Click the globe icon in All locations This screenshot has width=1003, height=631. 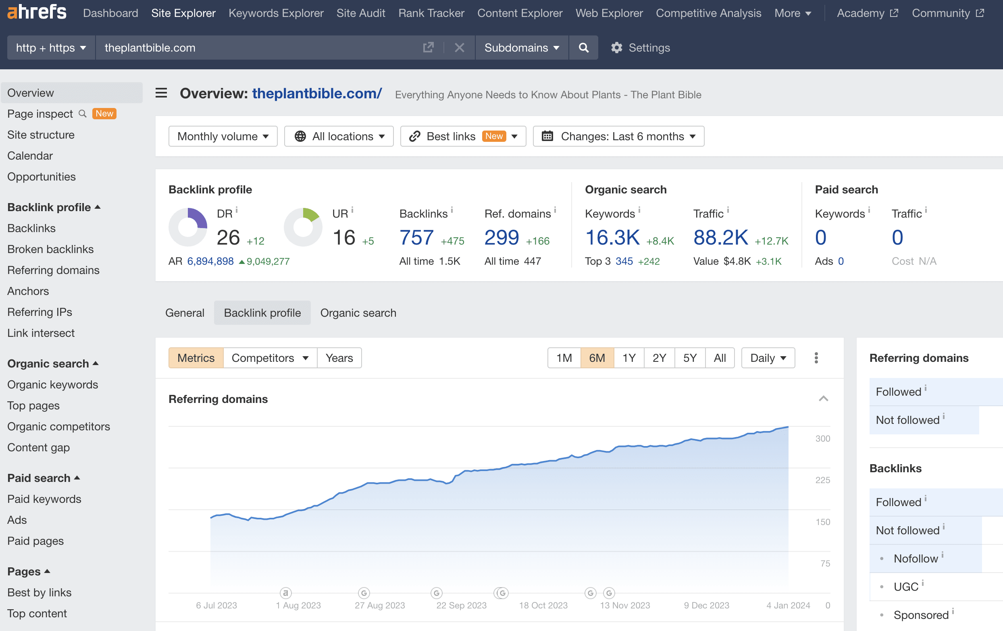[x=300, y=136]
